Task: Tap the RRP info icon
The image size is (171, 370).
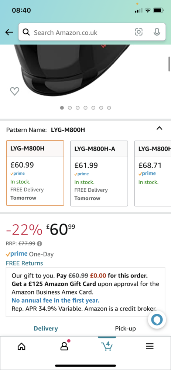Action: [40, 243]
